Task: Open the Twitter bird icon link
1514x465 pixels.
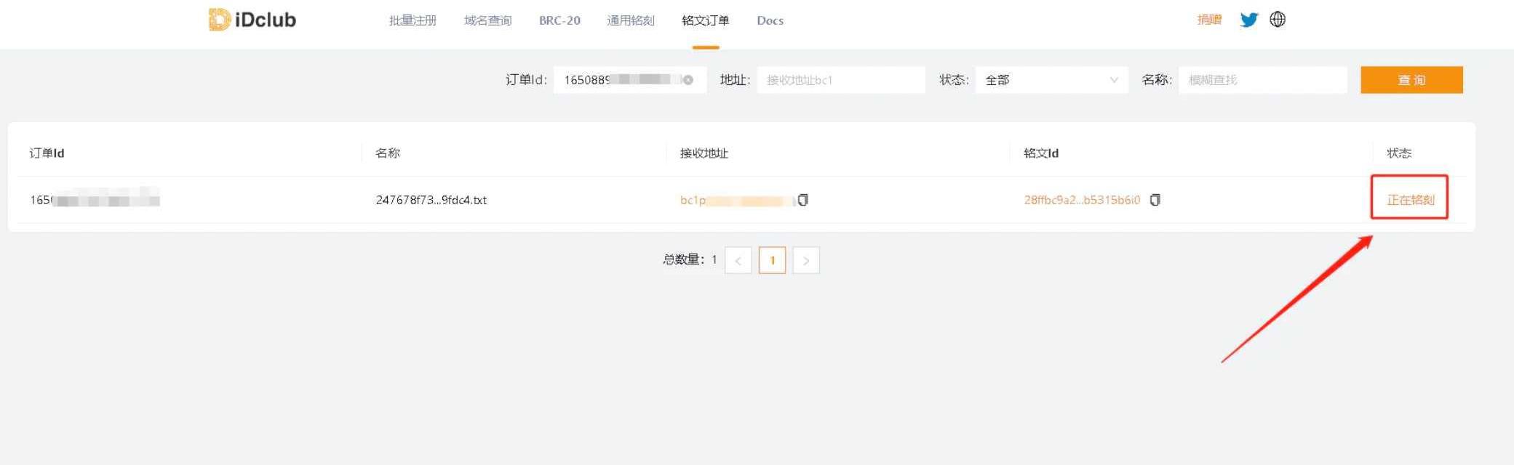Action: (x=1248, y=20)
